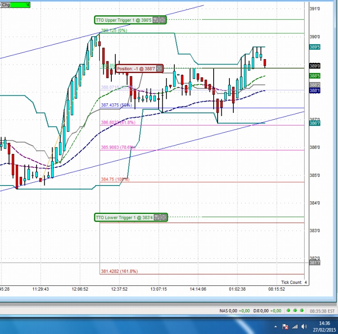Click the 08:35:38 EST status bar time
This screenshot has width=338, height=334.
pyautogui.click(x=322, y=311)
